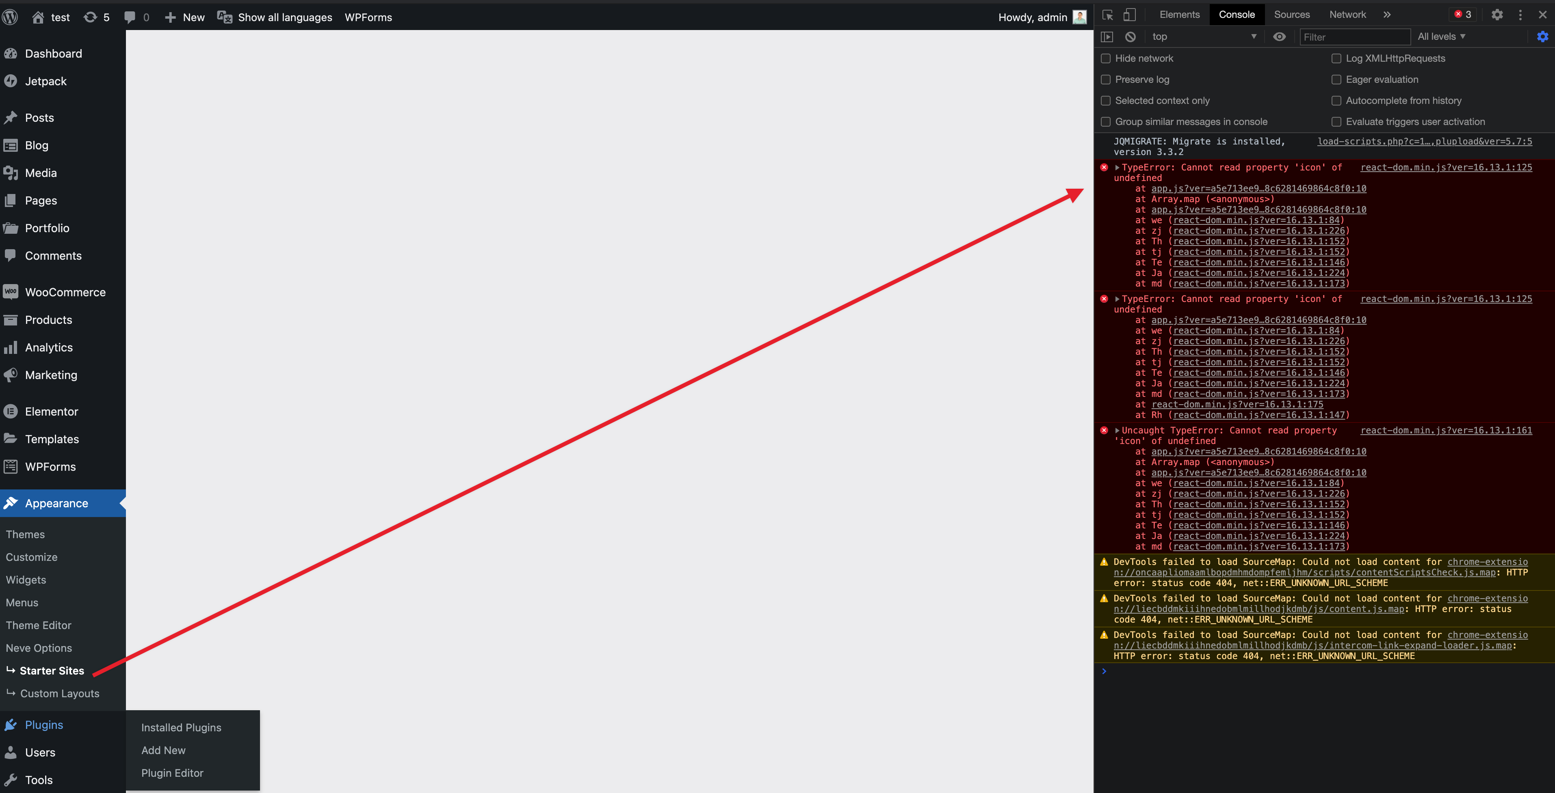This screenshot has width=1555, height=793.
Task: Open DevTools settings gear
Action: [1497, 15]
